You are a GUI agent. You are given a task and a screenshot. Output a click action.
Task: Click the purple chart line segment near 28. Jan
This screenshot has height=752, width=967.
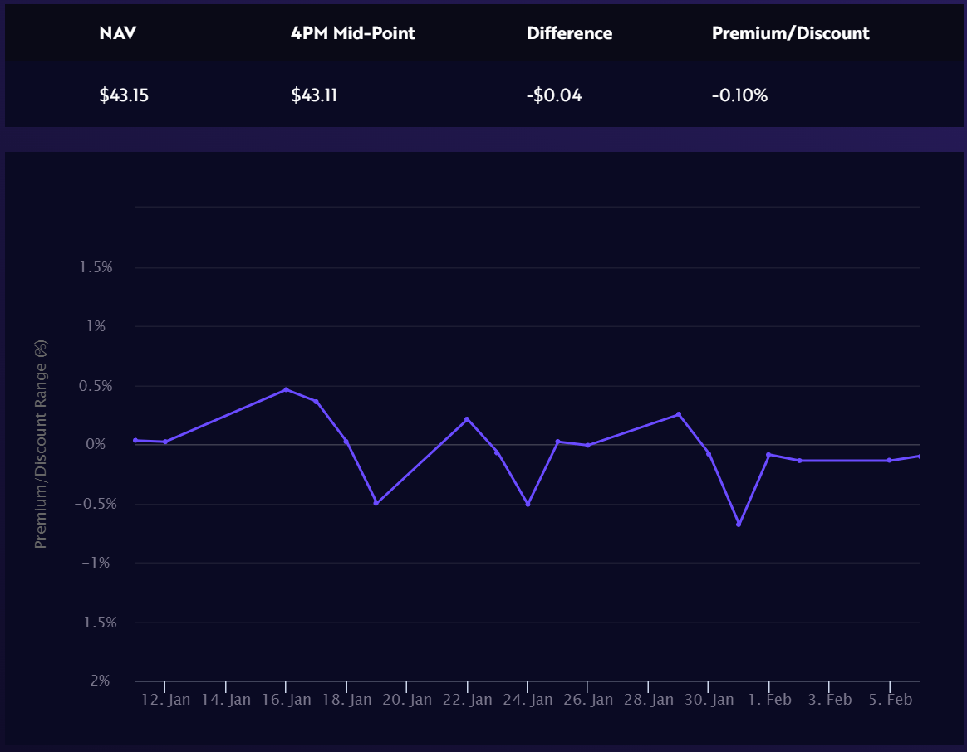(648, 425)
